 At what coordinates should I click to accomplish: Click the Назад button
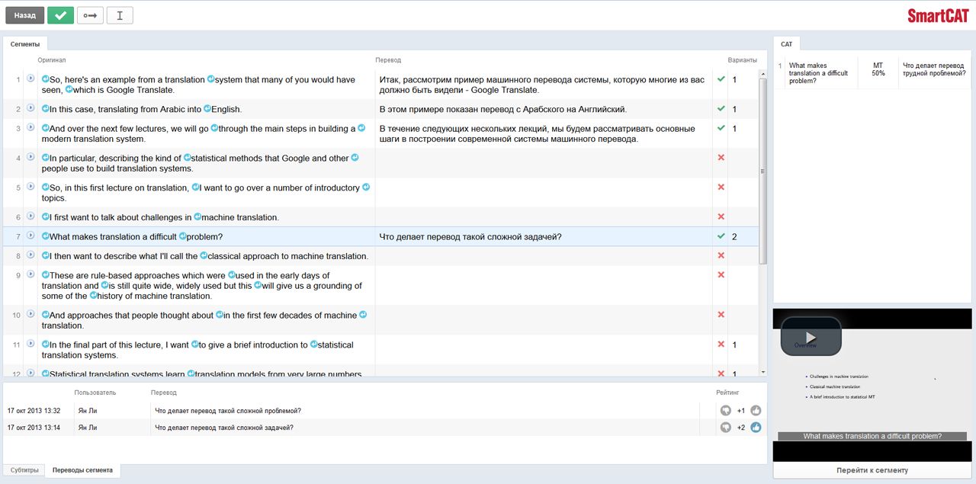click(24, 15)
